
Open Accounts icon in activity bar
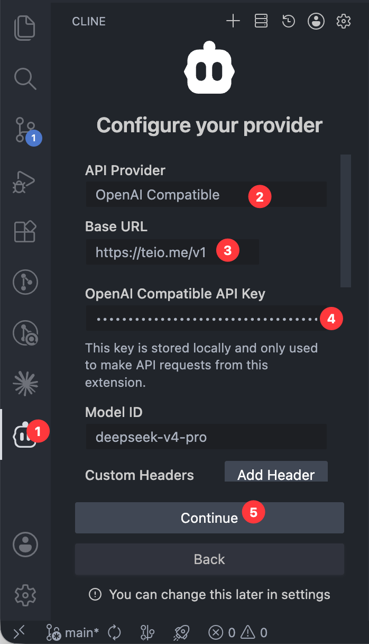pyautogui.click(x=25, y=544)
